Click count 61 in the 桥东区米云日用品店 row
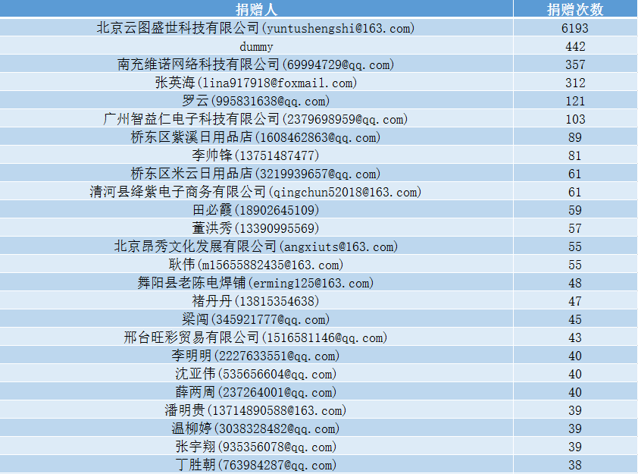 (575, 174)
